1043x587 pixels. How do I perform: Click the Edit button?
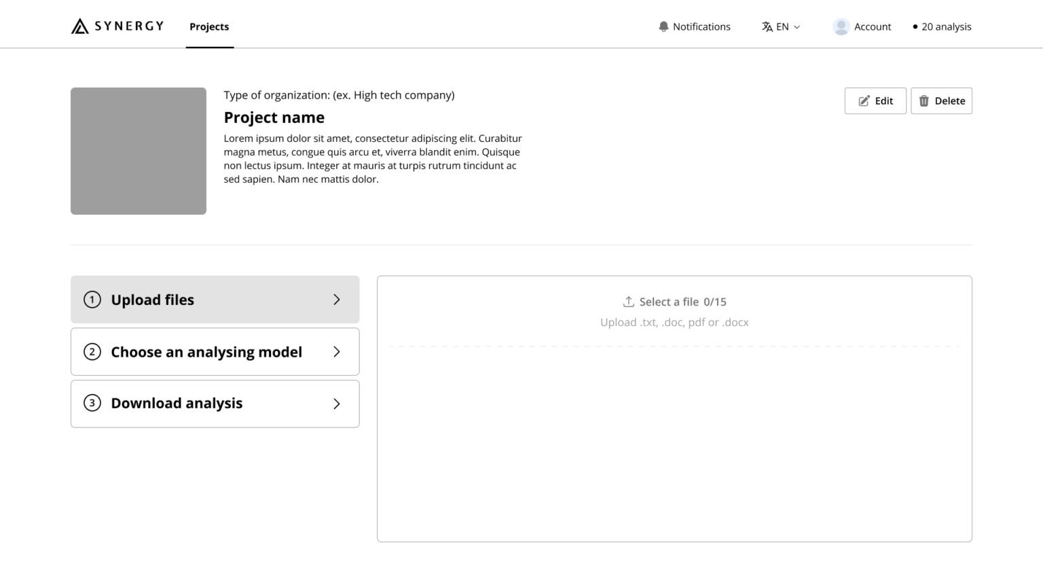[x=875, y=101]
